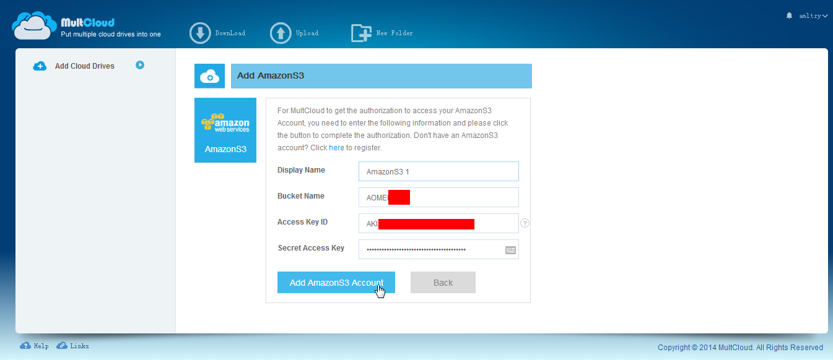This screenshot has height=360, width=833.
Task: Click the Copyright 2014 MultCloud text
Action: 740,348
